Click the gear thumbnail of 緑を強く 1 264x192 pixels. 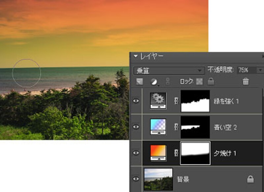tap(158, 101)
